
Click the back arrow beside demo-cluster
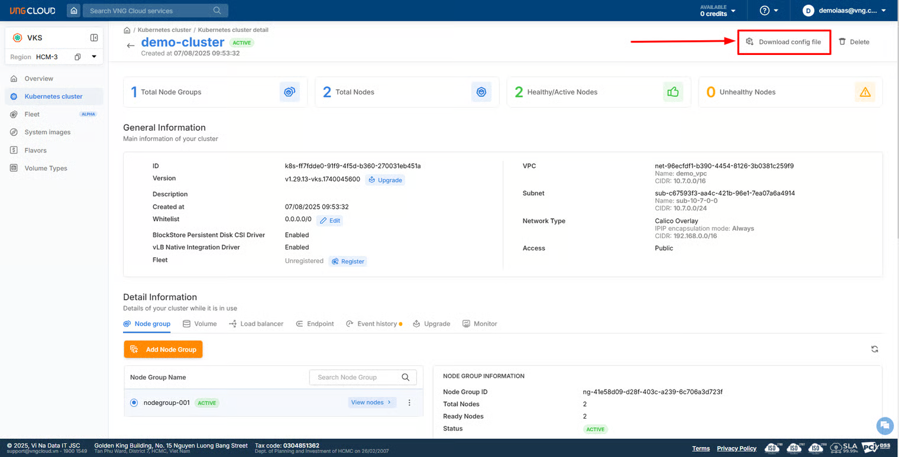(131, 46)
